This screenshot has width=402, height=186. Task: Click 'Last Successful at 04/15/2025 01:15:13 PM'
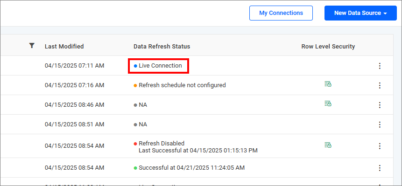198,151
